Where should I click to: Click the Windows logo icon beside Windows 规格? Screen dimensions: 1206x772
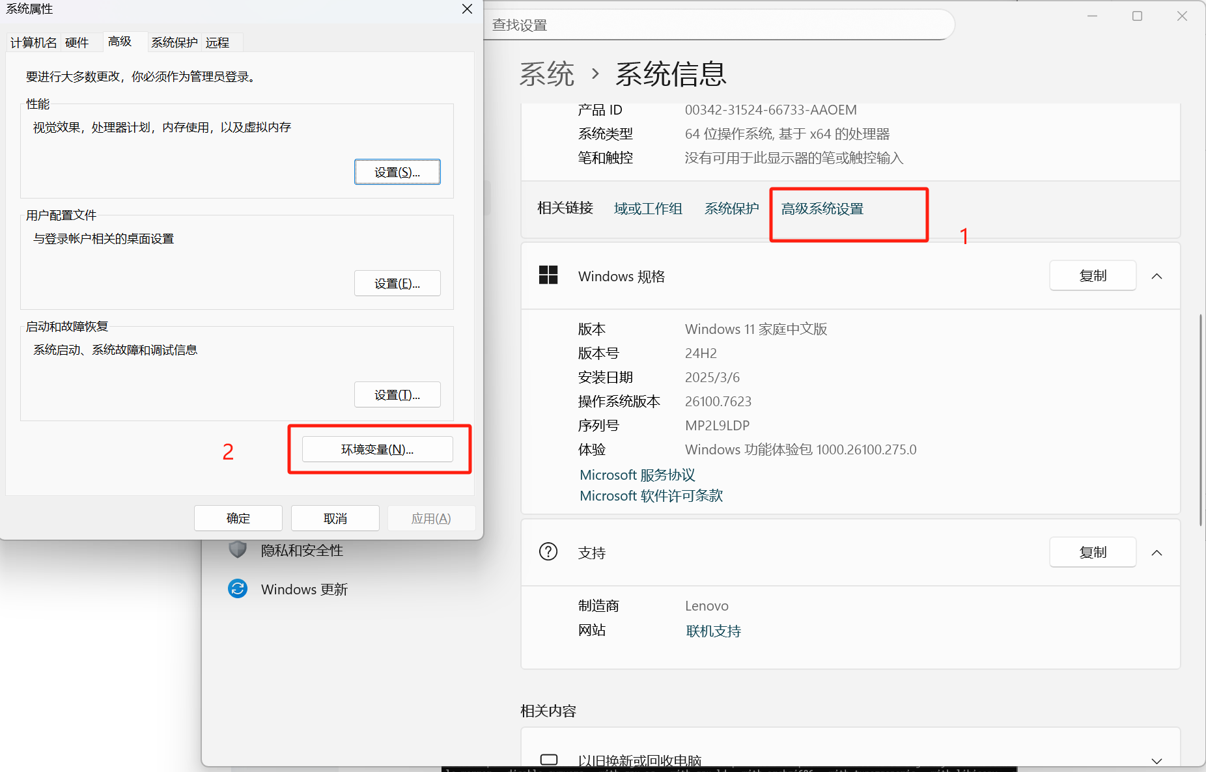[x=548, y=275]
